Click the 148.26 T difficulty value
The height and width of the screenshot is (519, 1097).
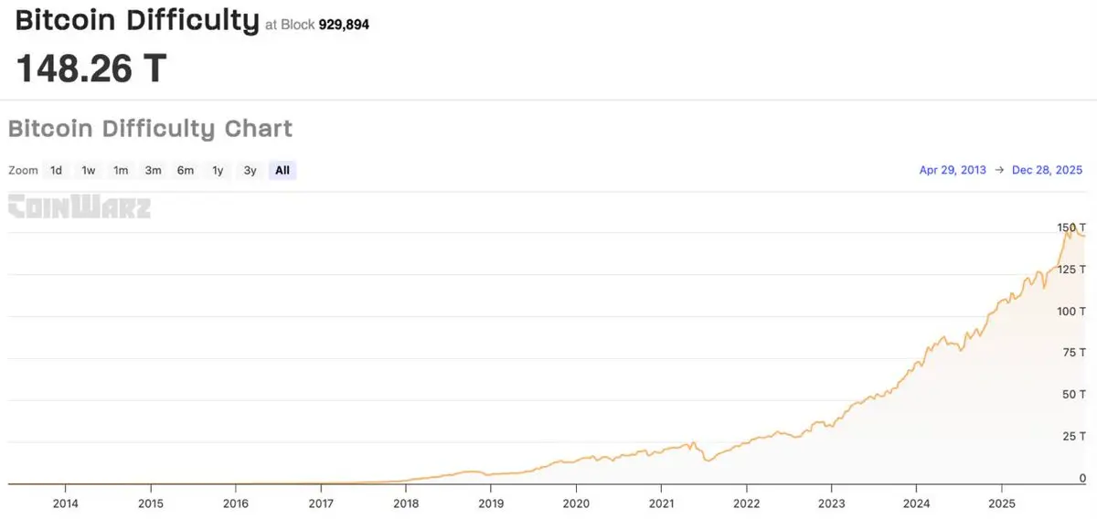click(91, 69)
